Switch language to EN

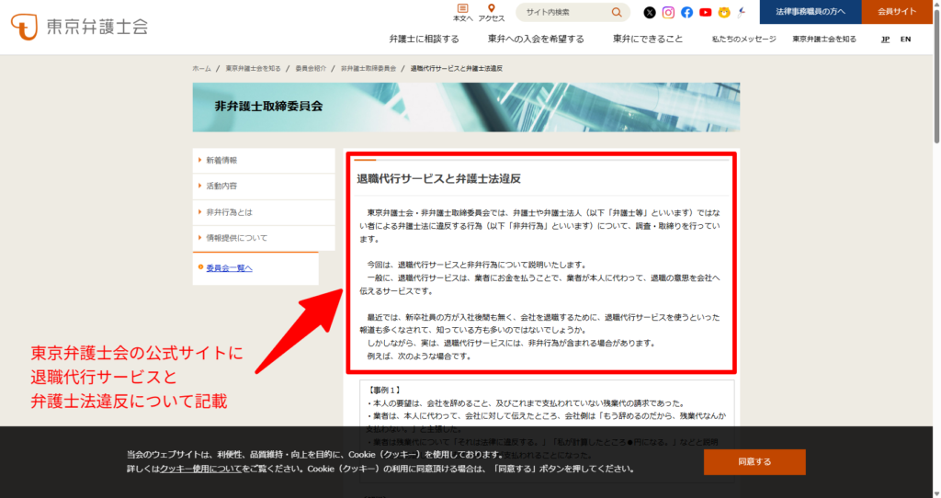pos(905,39)
